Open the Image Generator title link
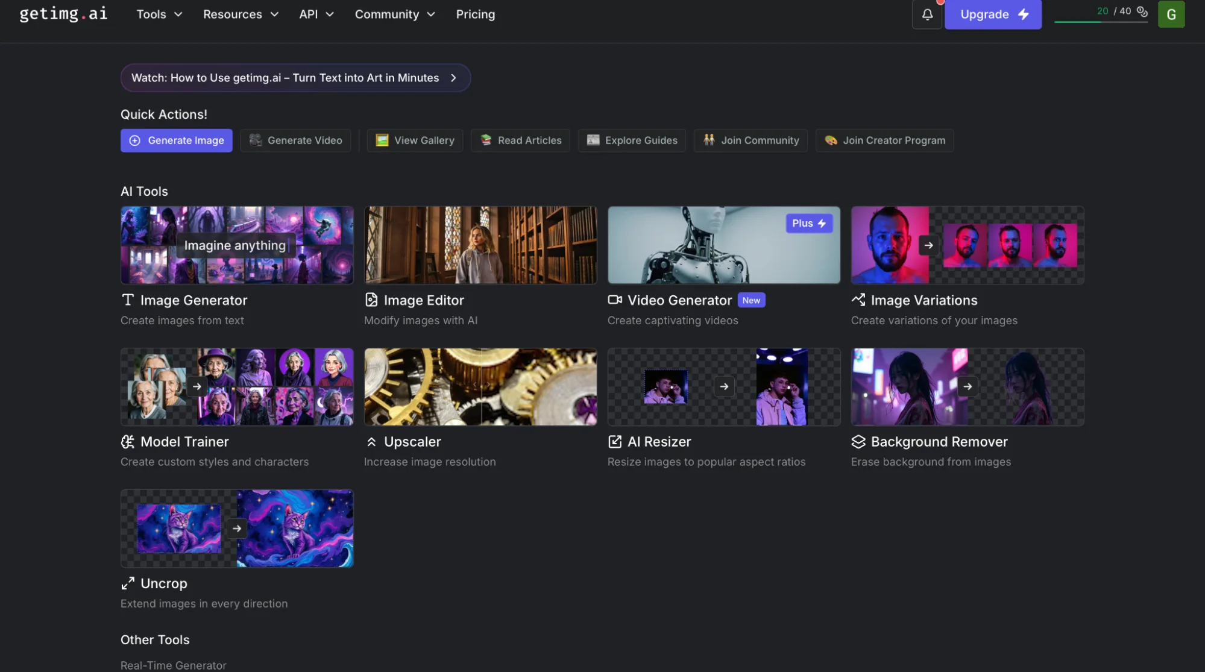The height and width of the screenshot is (672, 1205). (x=194, y=300)
